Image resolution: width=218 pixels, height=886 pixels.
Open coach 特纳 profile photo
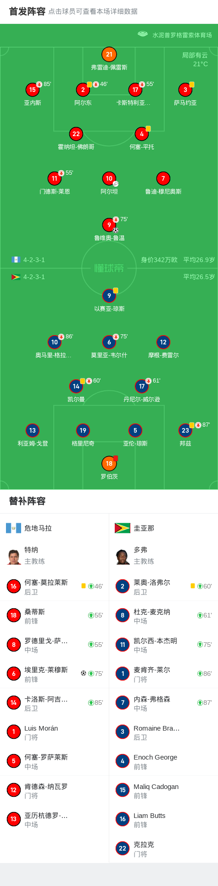[14, 556]
